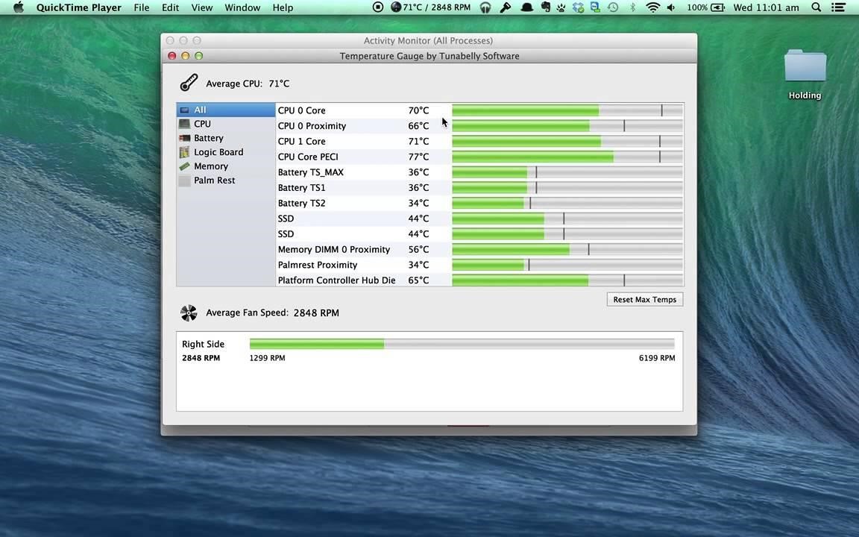Image resolution: width=859 pixels, height=537 pixels.
Task: Click the Memory DIMM 0 Proximity row label
Action: click(333, 249)
